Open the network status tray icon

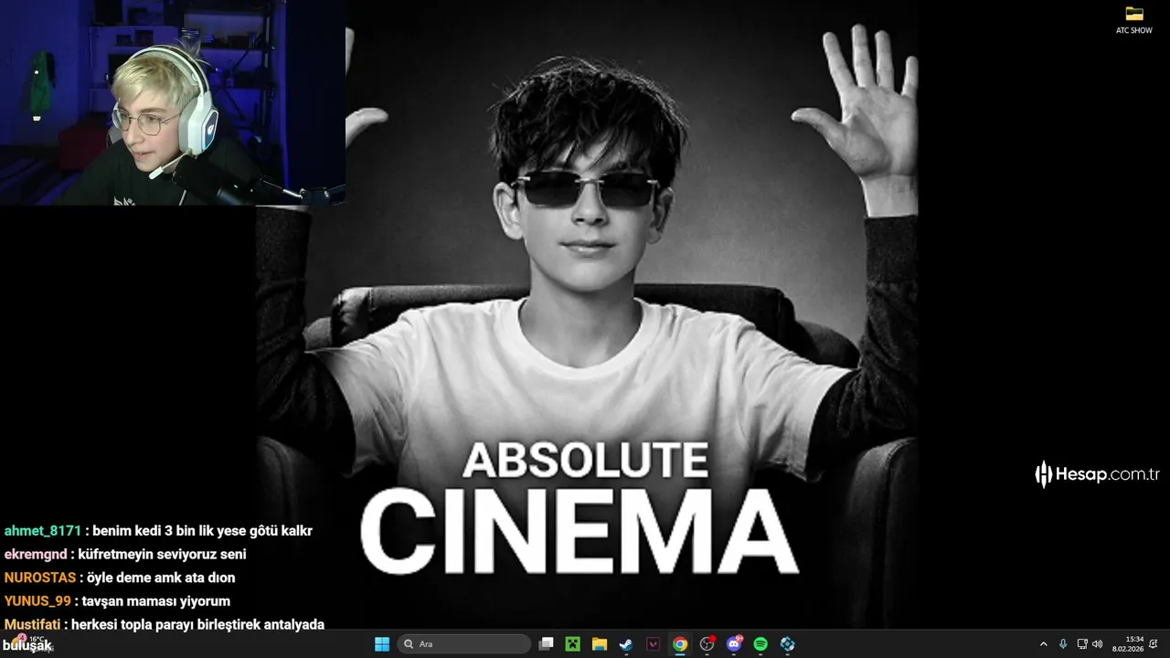pyautogui.click(x=1082, y=644)
